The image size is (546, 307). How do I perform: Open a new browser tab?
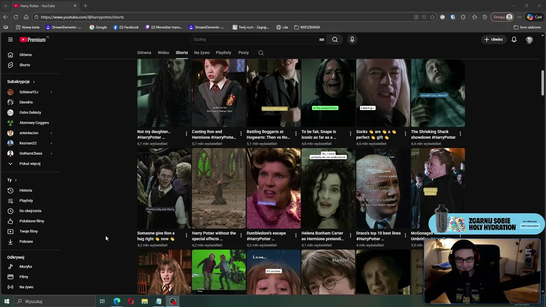[85, 6]
